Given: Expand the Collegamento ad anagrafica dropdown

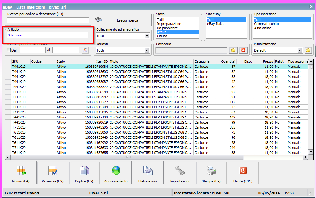Looking at the screenshot, I should click(x=147, y=36).
